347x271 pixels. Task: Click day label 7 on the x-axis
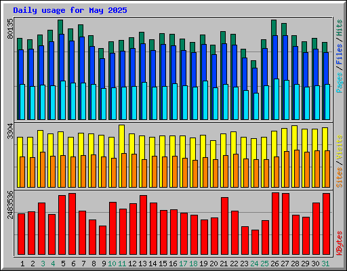(x=83, y=264)
